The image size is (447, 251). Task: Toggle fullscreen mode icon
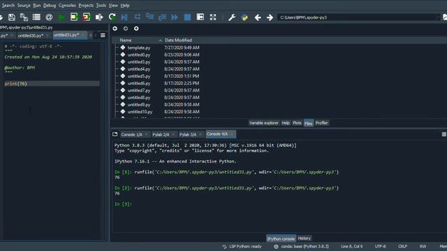(213, 17)
